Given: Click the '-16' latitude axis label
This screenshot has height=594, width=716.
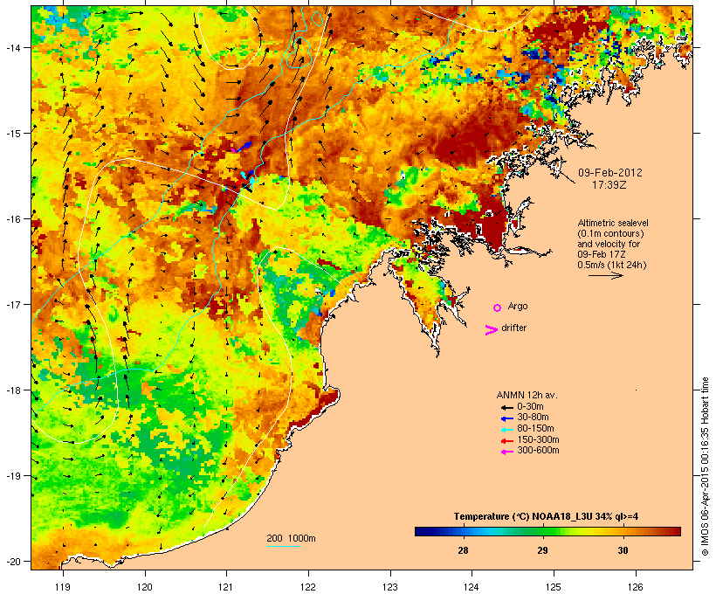Looking at the screenshot, I should click(13, 219).
